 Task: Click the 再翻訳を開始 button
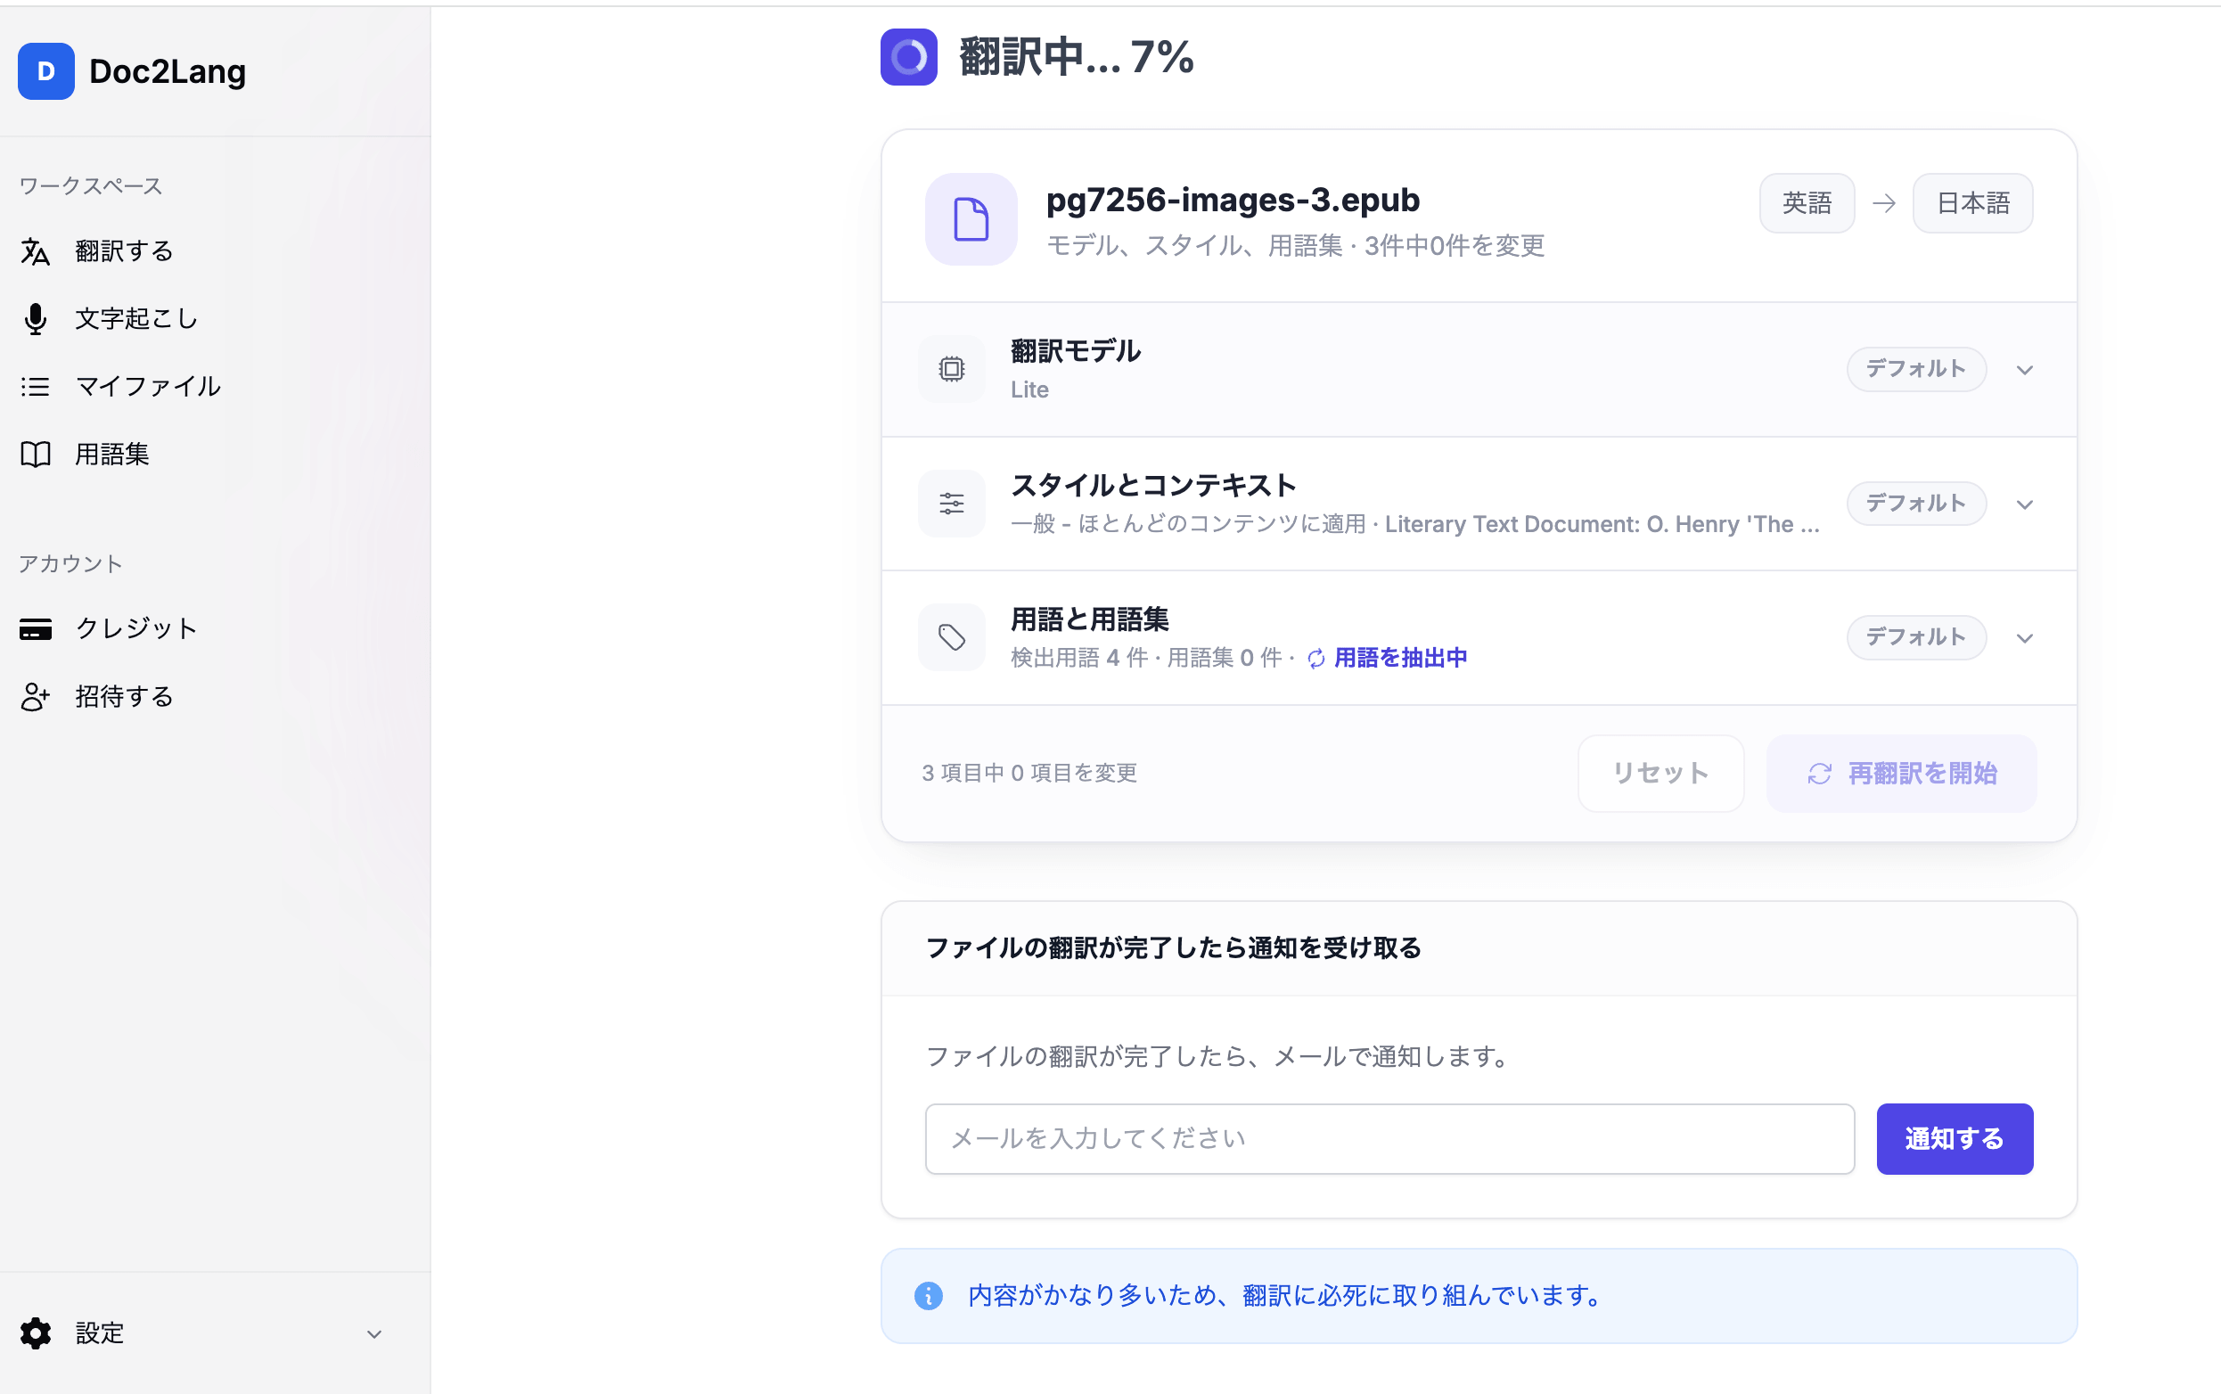(1901, 773)
